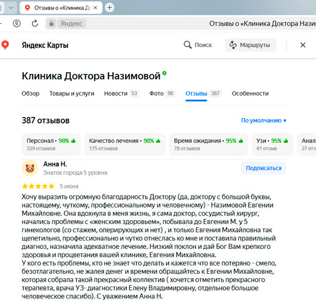316x305 pixels.
Task: Expand the По умолчанию sort dropdown
Action: tap(264, 121)
